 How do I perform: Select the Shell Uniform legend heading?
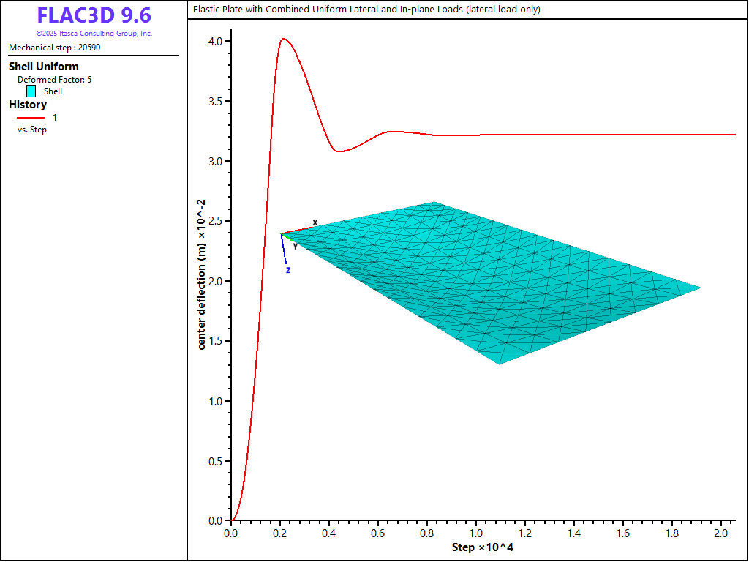click(x=43, y=67)
